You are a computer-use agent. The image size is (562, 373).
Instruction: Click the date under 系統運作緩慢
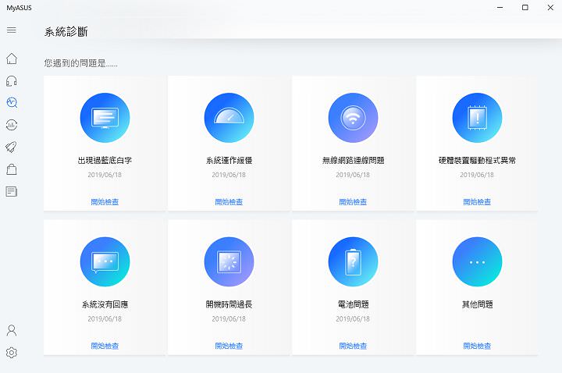(x=229, y=175)
